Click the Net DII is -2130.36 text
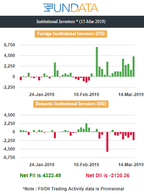The height and width of the screenshot is (194, 144). click(107, 175)
